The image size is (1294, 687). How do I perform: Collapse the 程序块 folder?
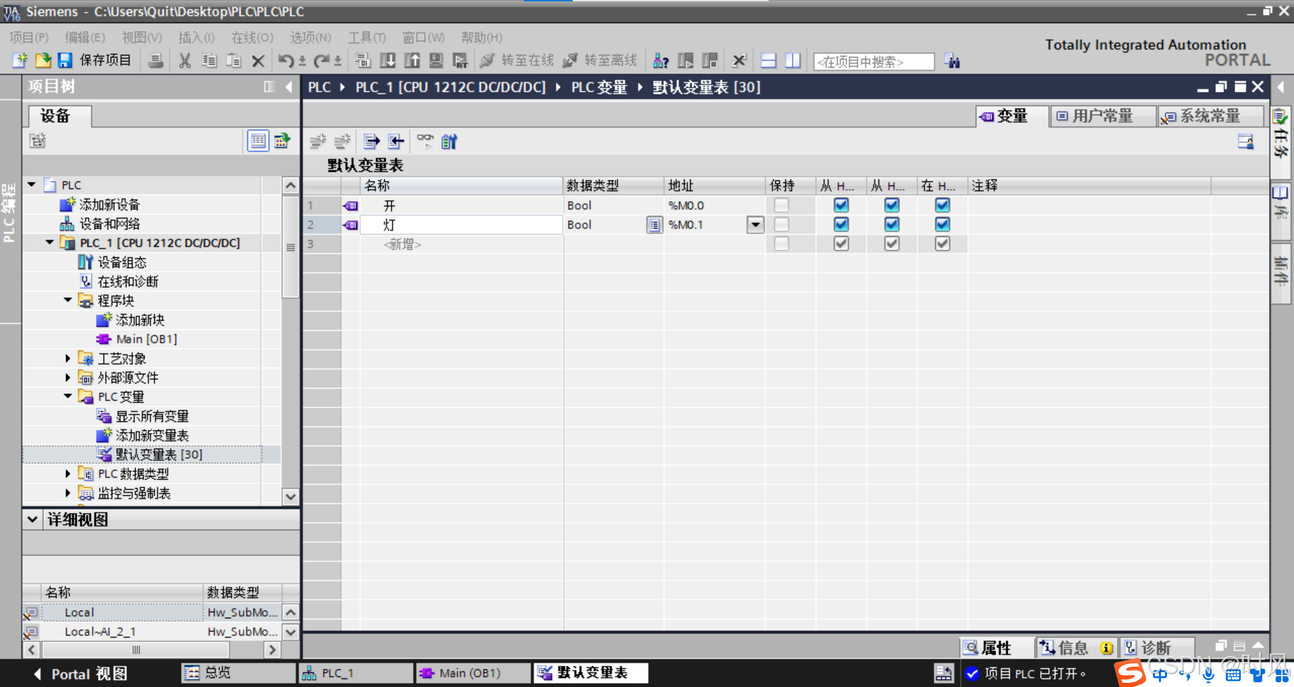click(x=68, y=300)
